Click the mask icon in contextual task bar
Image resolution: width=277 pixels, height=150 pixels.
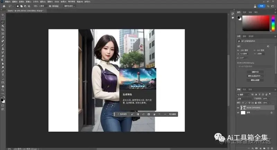[x=149, y=114]
